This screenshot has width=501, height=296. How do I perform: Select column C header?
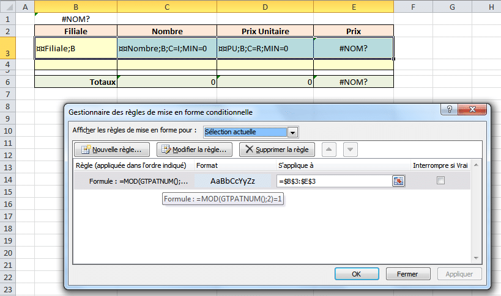tap(167, 6)
